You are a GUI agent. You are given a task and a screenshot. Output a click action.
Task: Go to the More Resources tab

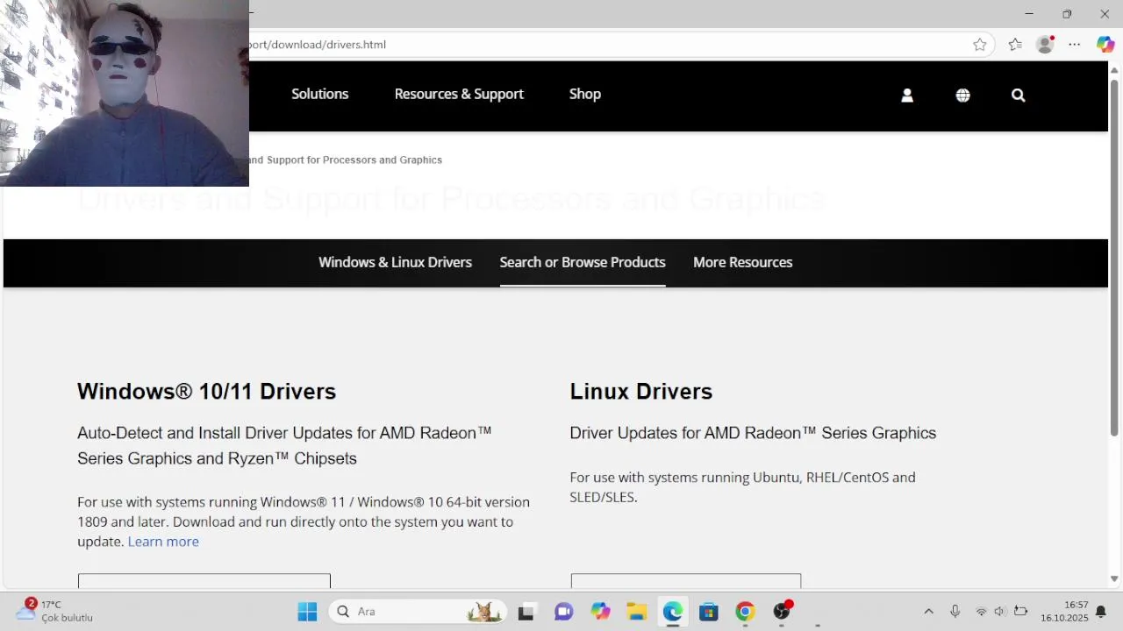click(x=743, y=262)
